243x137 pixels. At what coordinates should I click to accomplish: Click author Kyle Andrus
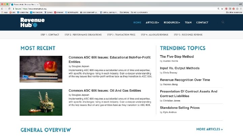coord(170,112)
